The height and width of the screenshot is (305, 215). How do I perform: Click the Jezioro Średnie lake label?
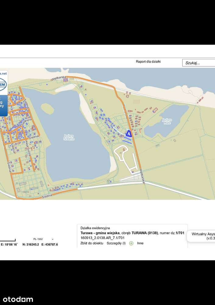(69, 137)
